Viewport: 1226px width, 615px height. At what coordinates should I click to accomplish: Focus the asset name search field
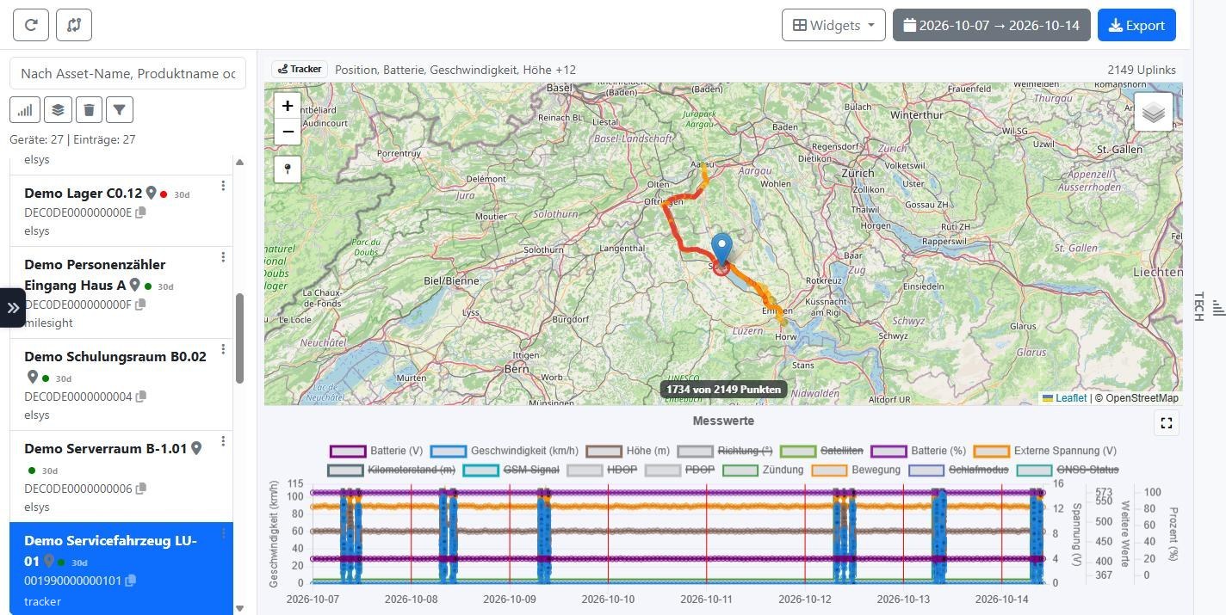tap(127, 73)
